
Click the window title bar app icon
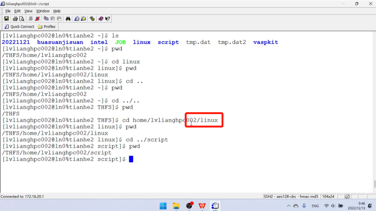(x=3, y=3)
